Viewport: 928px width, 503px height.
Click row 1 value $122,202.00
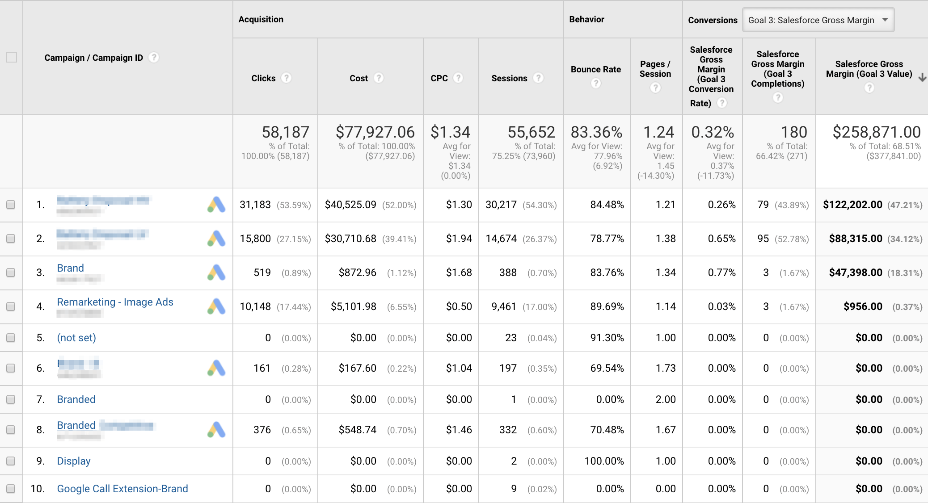coord(852,205)
